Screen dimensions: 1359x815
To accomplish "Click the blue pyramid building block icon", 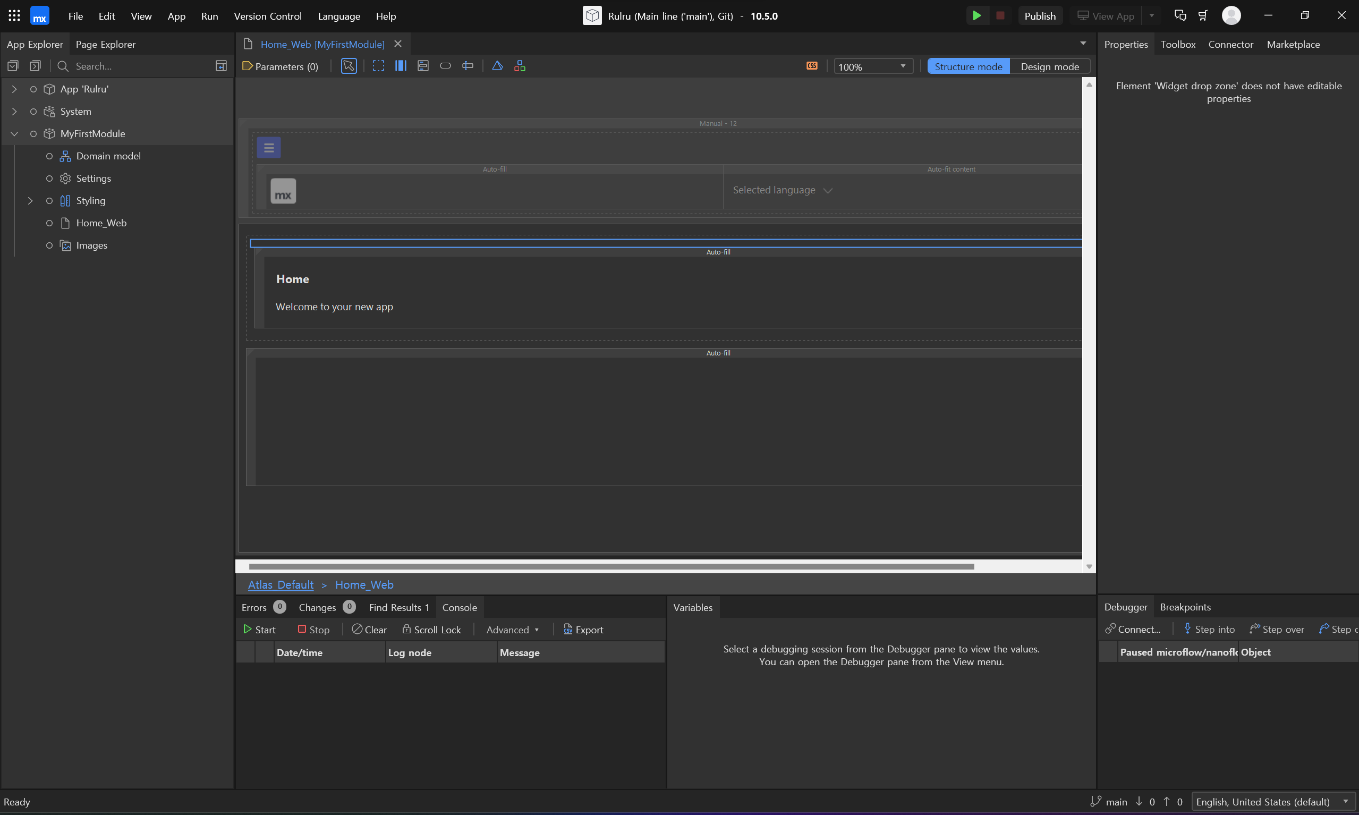I will [497, 66].
